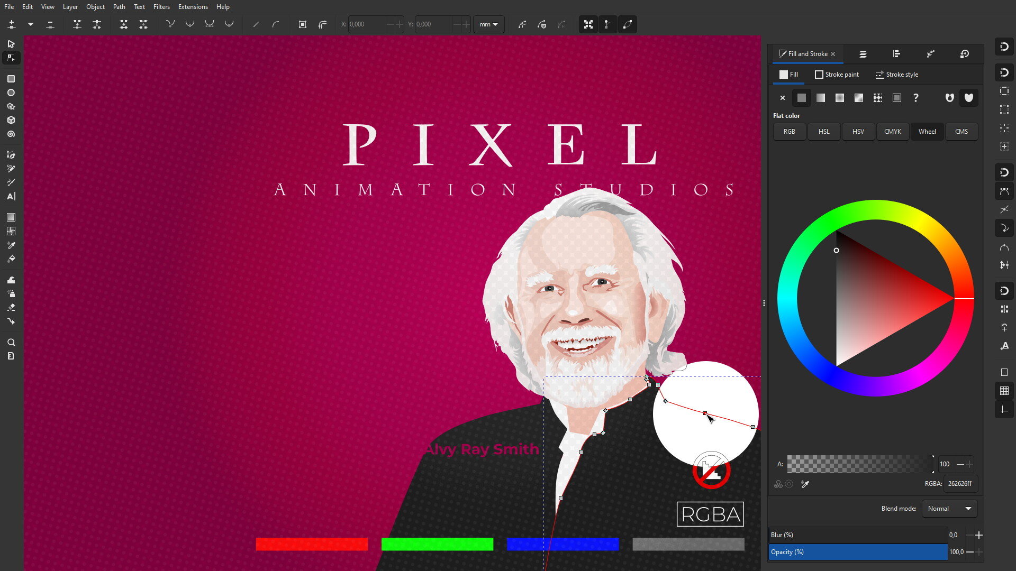Make selected segments straight lines

(256, 24)
